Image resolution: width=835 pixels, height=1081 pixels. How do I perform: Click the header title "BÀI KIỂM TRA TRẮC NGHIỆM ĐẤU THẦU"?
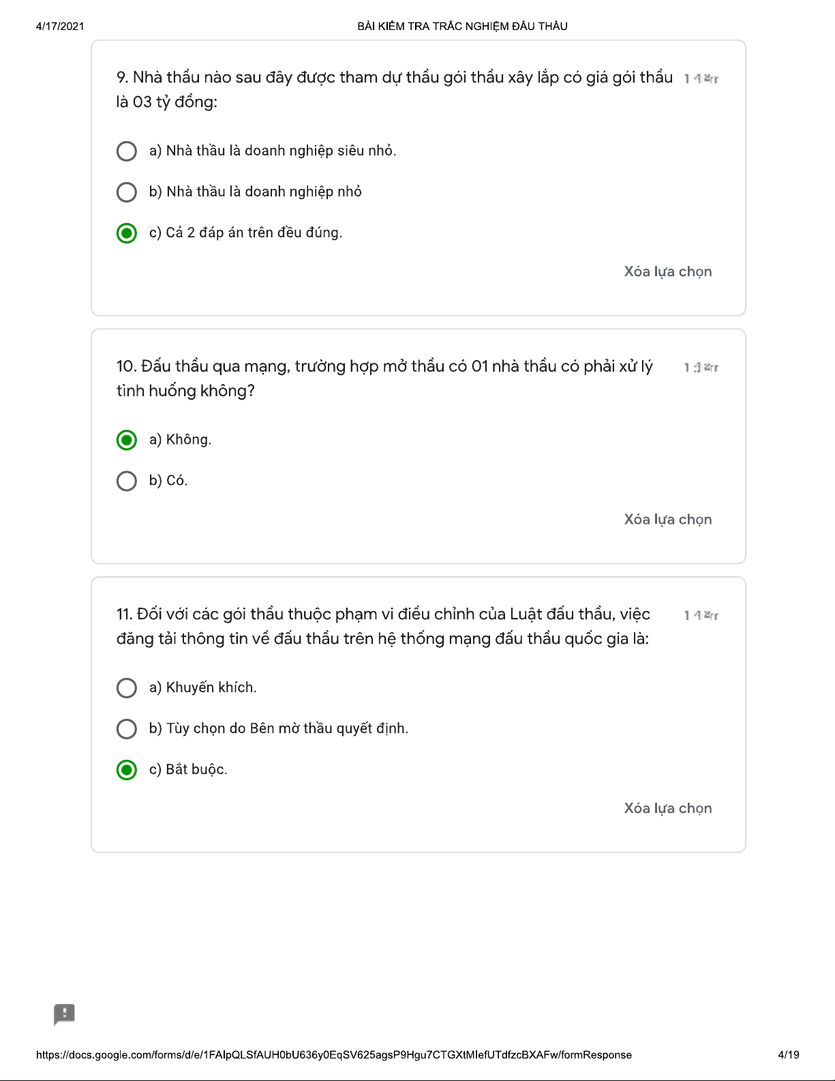[x=462, y=27]
